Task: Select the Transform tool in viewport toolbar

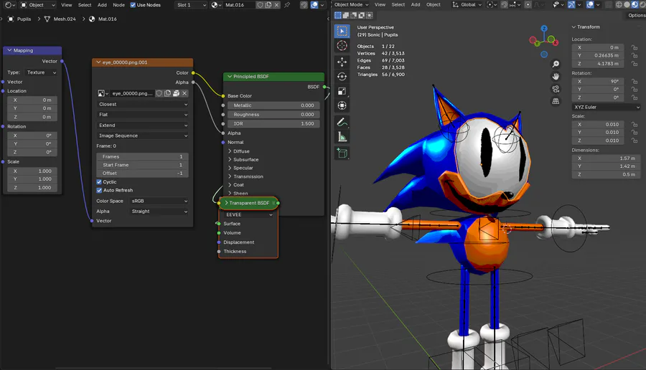Action: tap(342, 105)
